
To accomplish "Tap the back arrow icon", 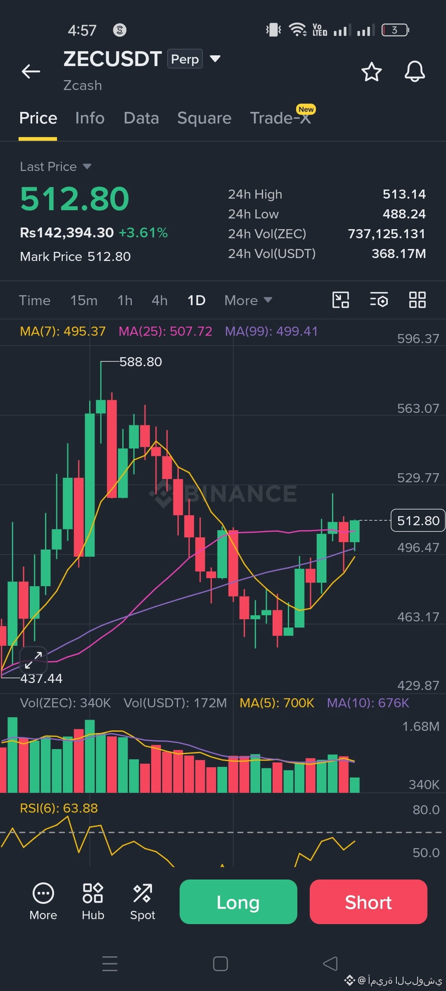I will (x=31, y=71).
